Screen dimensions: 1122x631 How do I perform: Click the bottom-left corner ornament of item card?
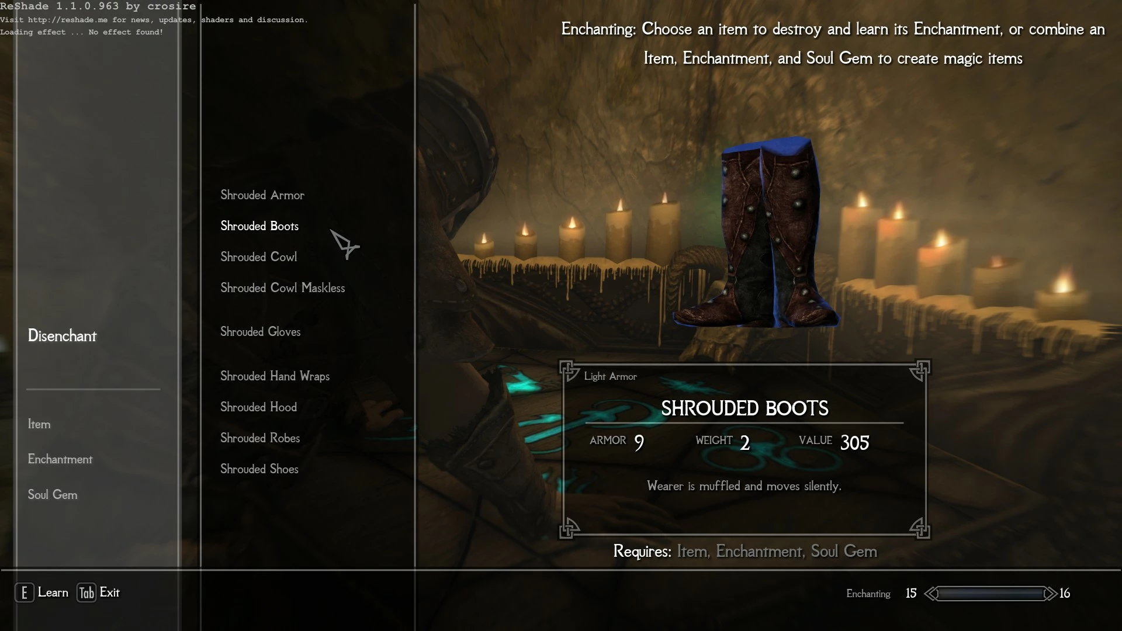pos(569,528)
